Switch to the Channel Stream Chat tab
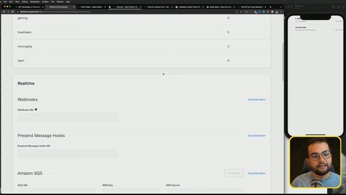Viewport: 346px width, 195px height. pos(158,7)
